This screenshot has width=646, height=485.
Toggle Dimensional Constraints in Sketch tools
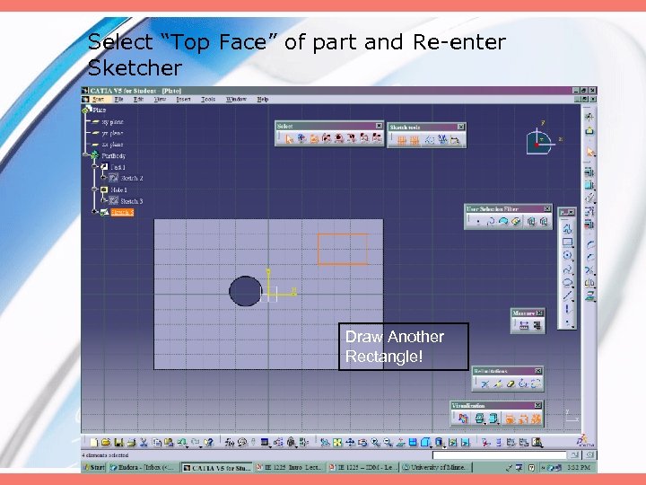click(x=455, y=140)
